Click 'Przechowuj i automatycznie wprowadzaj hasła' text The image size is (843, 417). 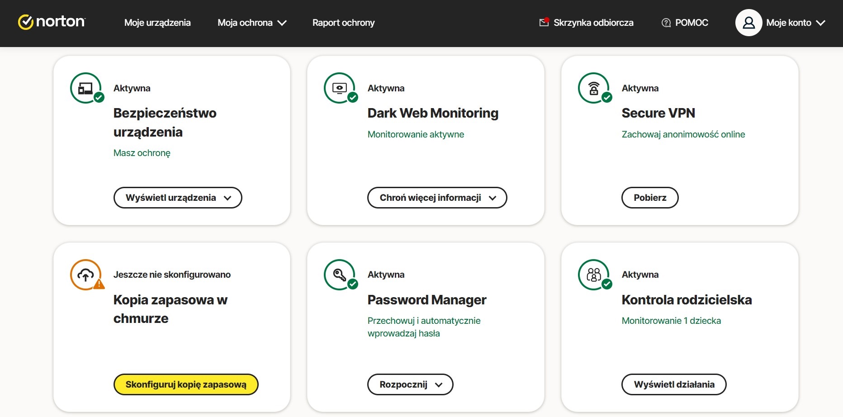click(x=424, y=327)
